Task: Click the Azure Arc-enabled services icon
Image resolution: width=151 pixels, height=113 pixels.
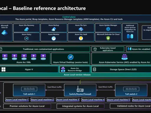Action: [x=129, y=49]
